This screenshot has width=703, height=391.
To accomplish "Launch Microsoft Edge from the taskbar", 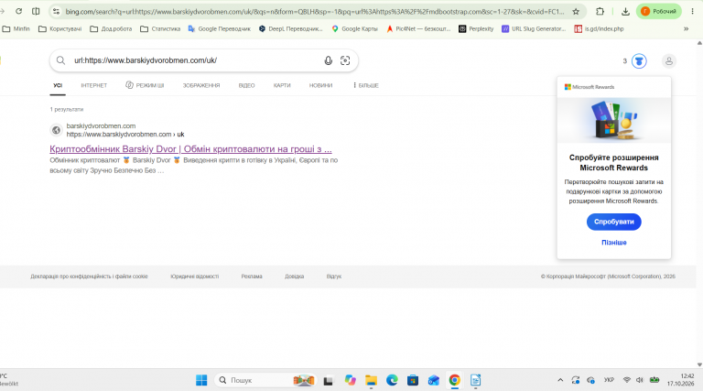I will (x=393, y=380).
